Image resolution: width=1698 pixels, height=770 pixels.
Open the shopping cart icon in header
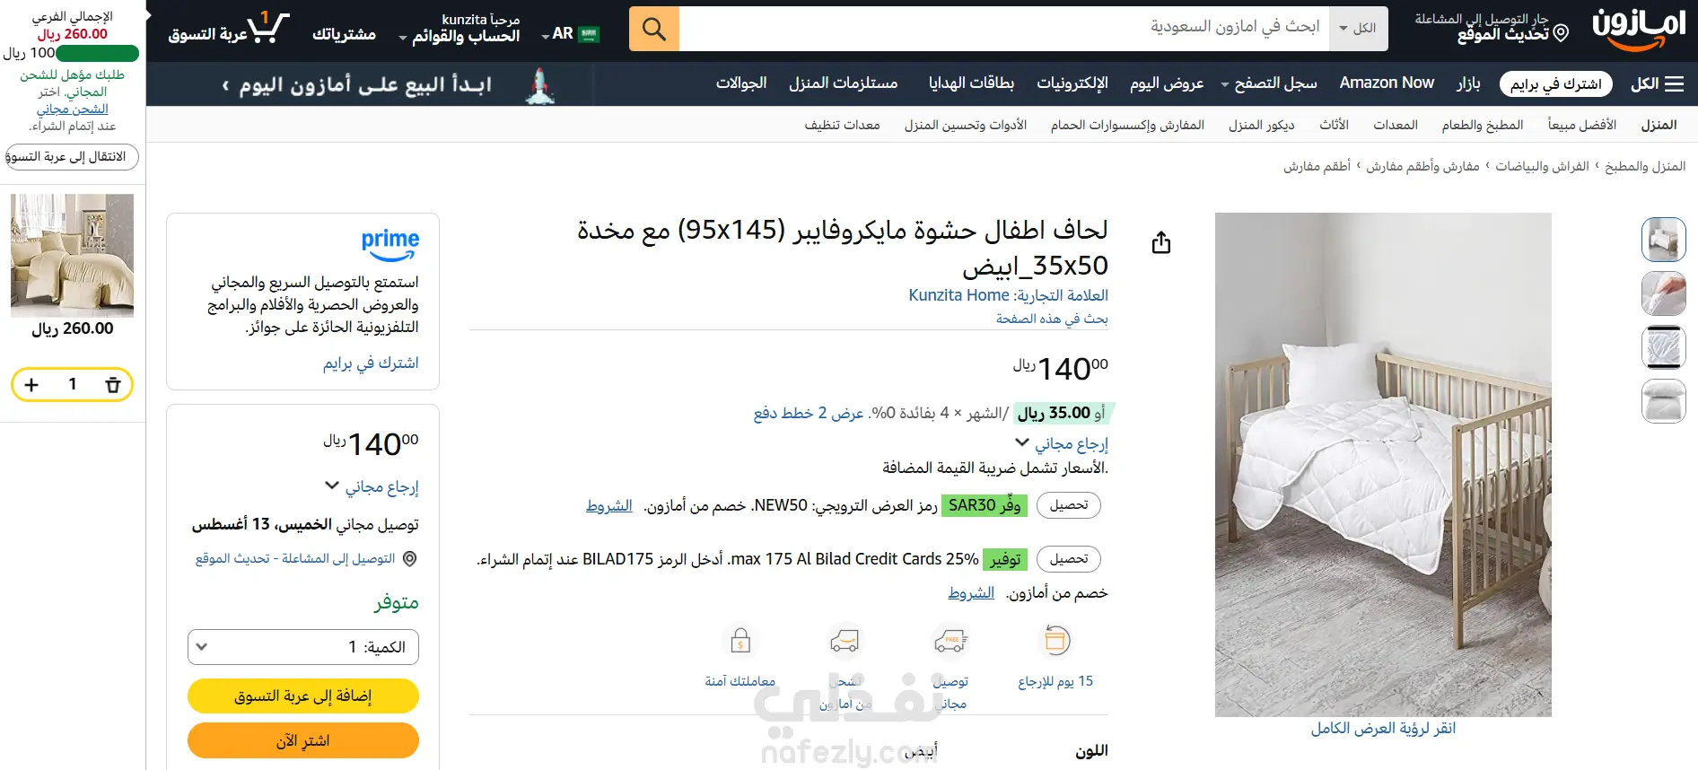click(x=268, y=27)
